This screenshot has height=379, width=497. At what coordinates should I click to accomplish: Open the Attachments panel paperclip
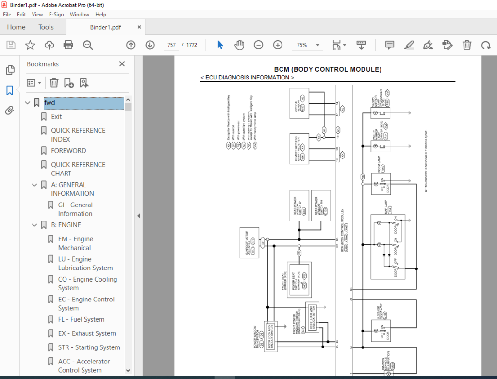(x=10, y=110)
